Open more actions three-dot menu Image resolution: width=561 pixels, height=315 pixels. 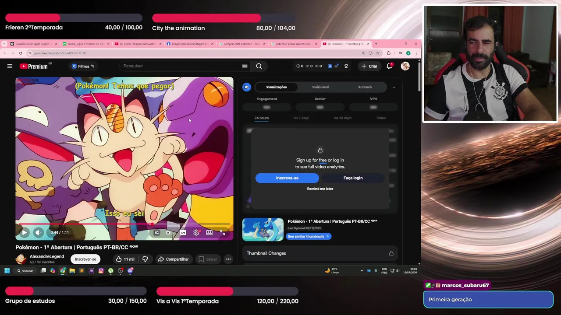[x=228, y=259]
